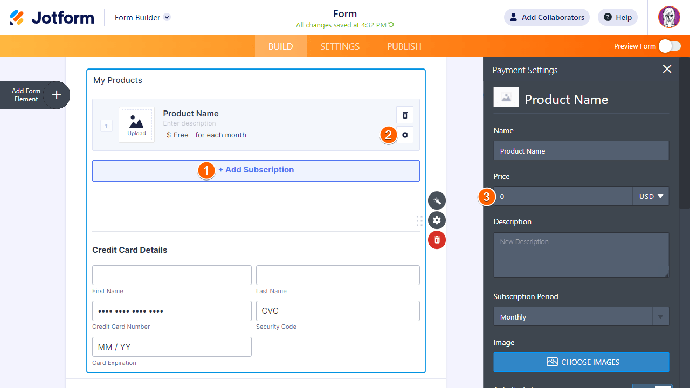Click the settings panel scrollbar
The height and width of the screenshot is (388, 690).
click(685, 133)
